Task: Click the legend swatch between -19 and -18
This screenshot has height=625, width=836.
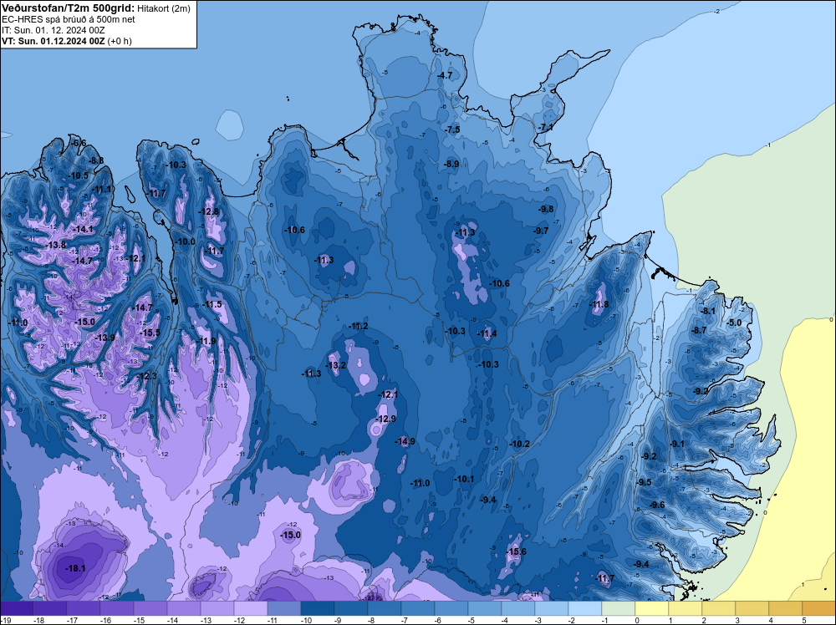Action: (17, 608)
